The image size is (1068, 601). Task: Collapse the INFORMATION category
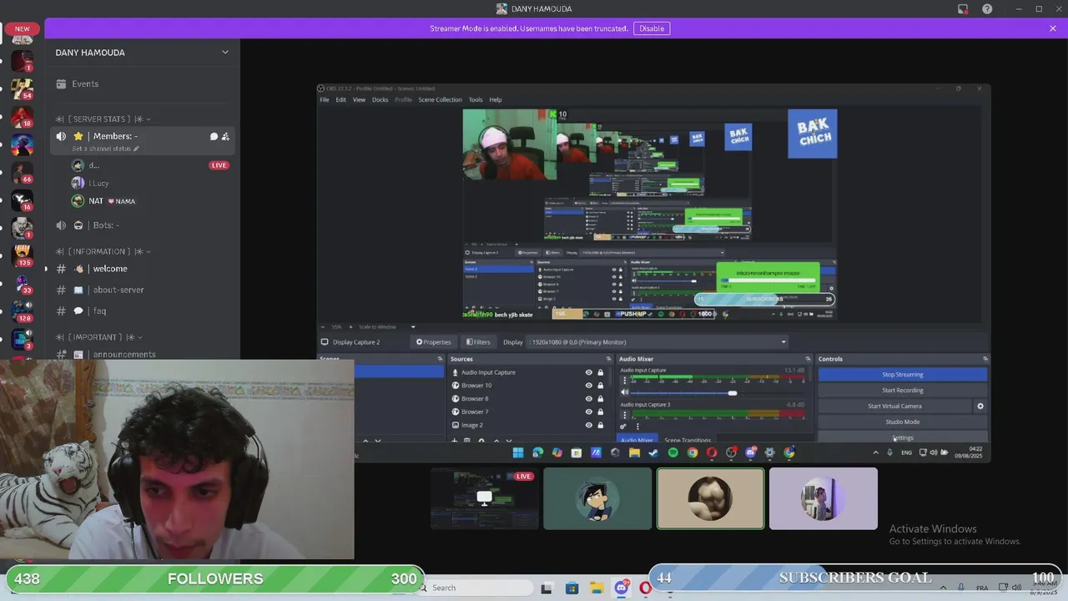104,251
